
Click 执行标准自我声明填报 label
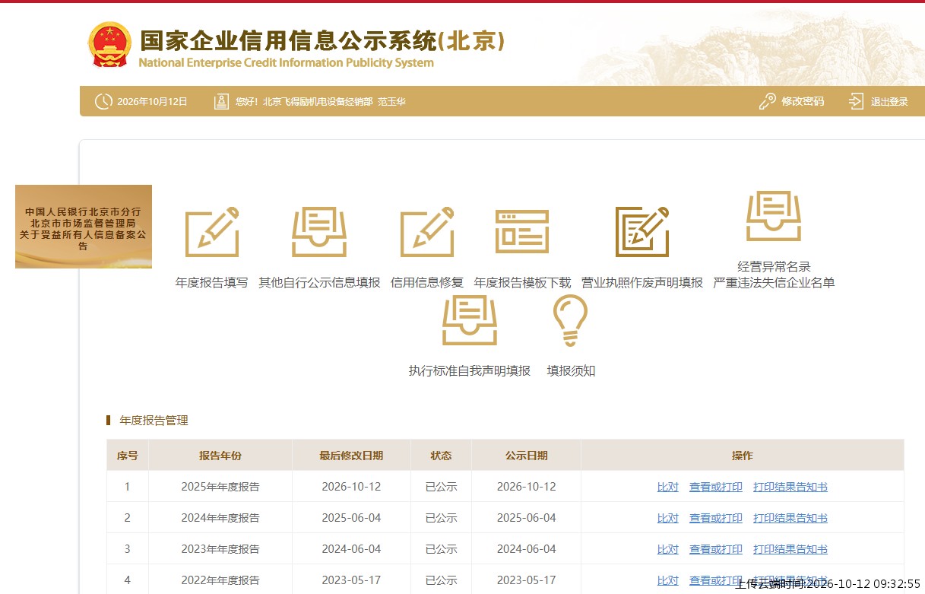[x=470, y=371]
